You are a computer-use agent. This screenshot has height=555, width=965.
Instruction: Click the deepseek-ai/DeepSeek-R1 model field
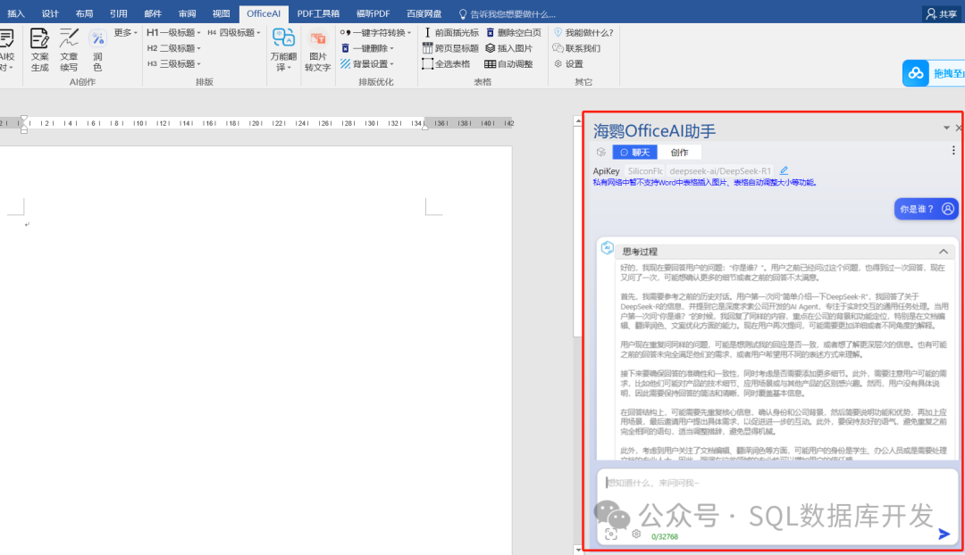pyautogui.click(x=720, y=170)
